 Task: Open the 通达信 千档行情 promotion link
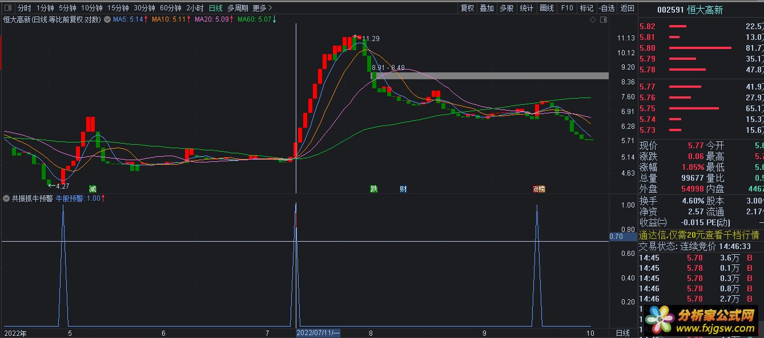[x=699, y=235]
